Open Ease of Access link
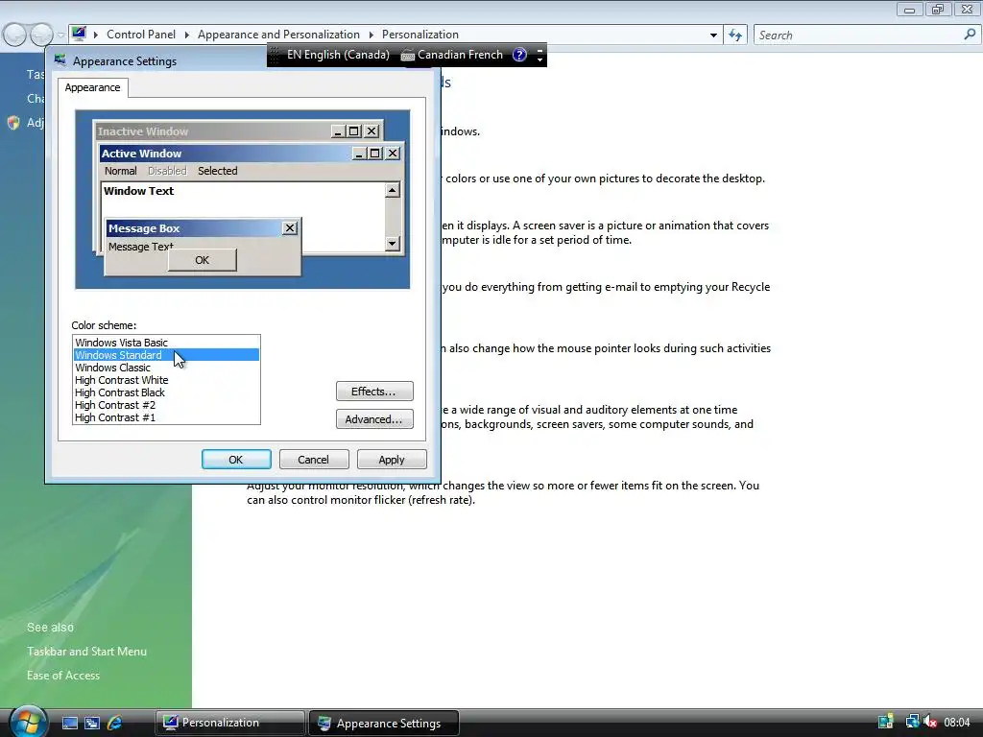 tap(63, 676)
